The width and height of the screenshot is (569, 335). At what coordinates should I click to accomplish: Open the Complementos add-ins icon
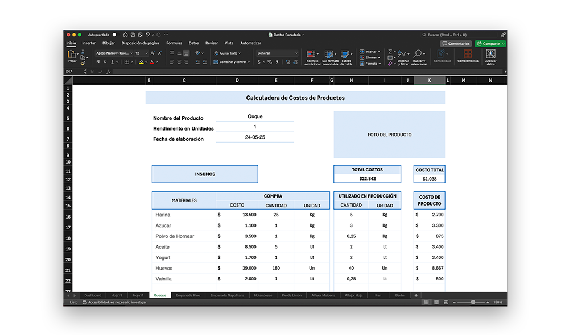[468, 54]
